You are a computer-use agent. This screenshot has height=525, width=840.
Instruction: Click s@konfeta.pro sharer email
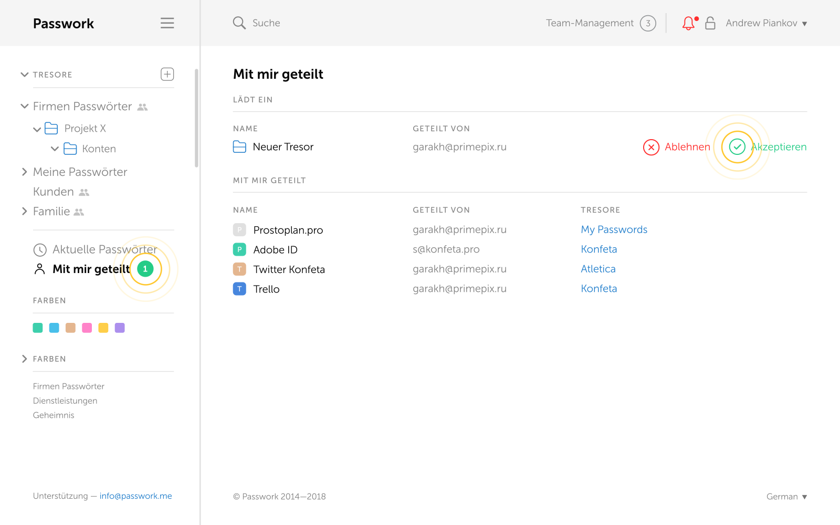[x=446, y=249]
